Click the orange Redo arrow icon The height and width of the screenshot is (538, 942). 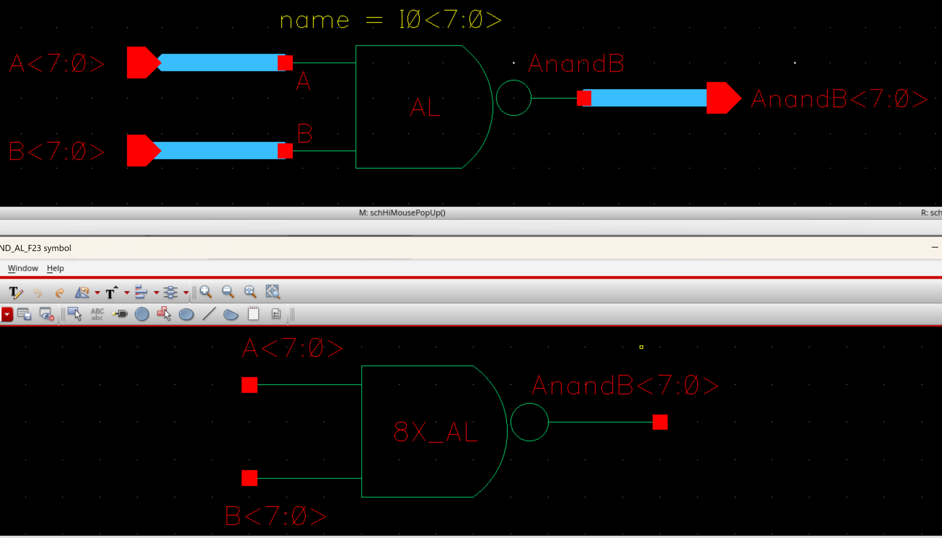(60, 293)
